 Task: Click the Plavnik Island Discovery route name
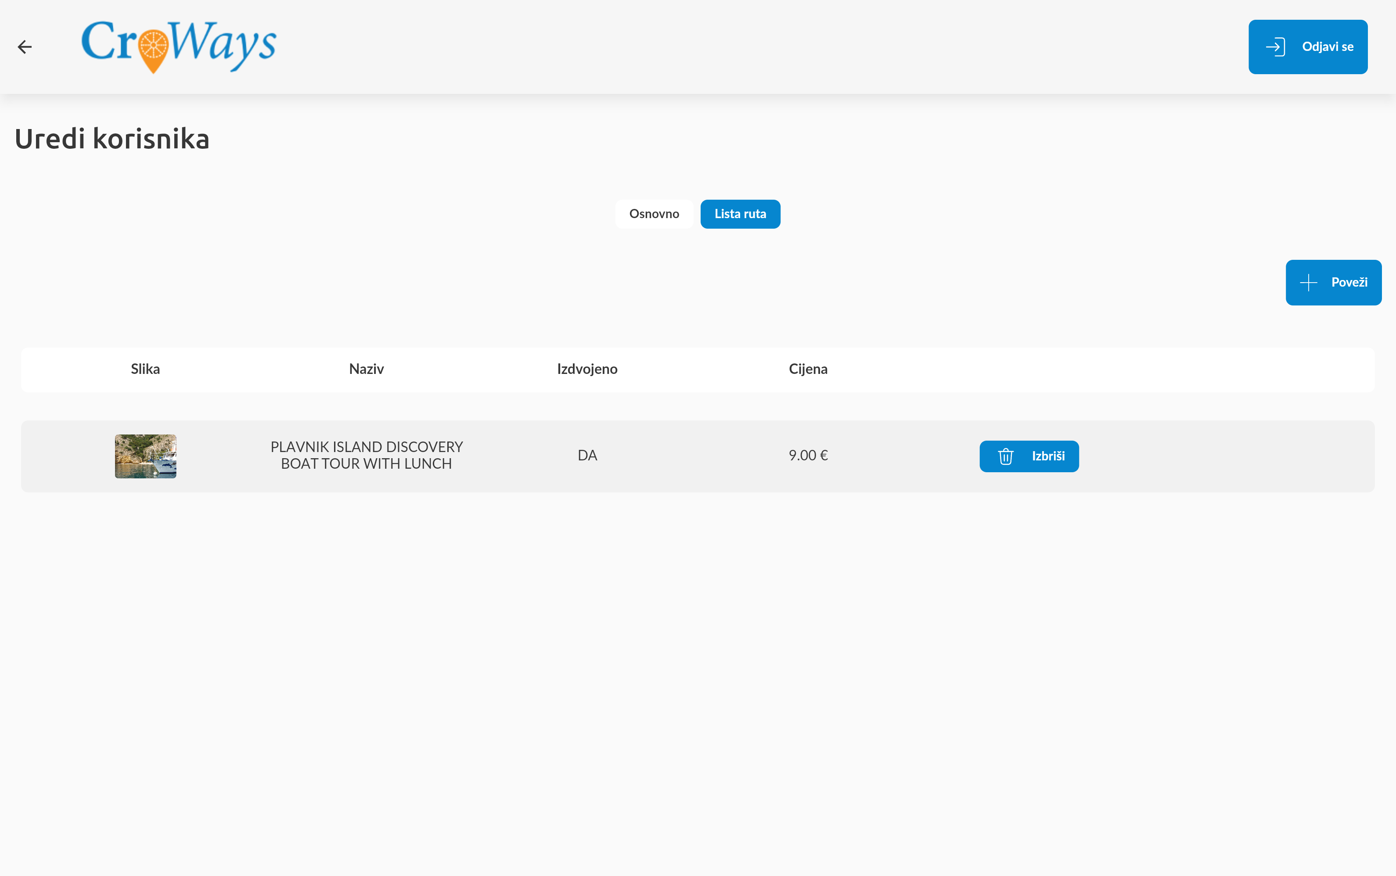tap(366, 456)
